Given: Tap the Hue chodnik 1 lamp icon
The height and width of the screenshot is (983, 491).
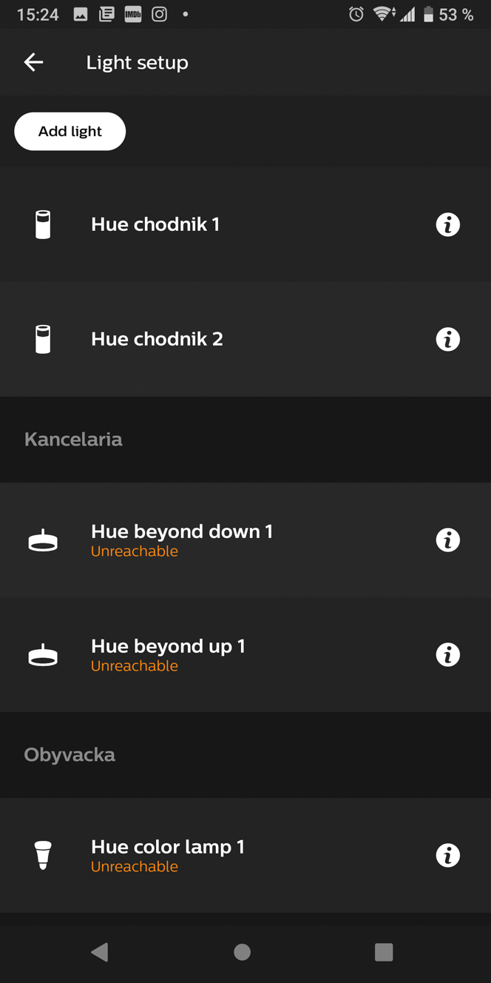Looking at the screenshot, I should [x=43, y=224].
